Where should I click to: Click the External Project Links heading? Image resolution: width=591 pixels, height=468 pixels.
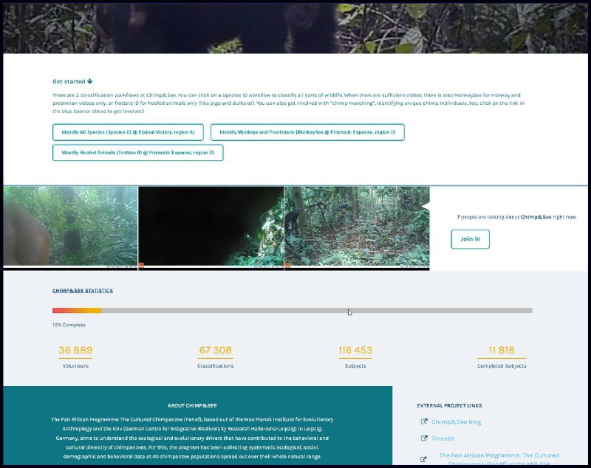(449, 405)
